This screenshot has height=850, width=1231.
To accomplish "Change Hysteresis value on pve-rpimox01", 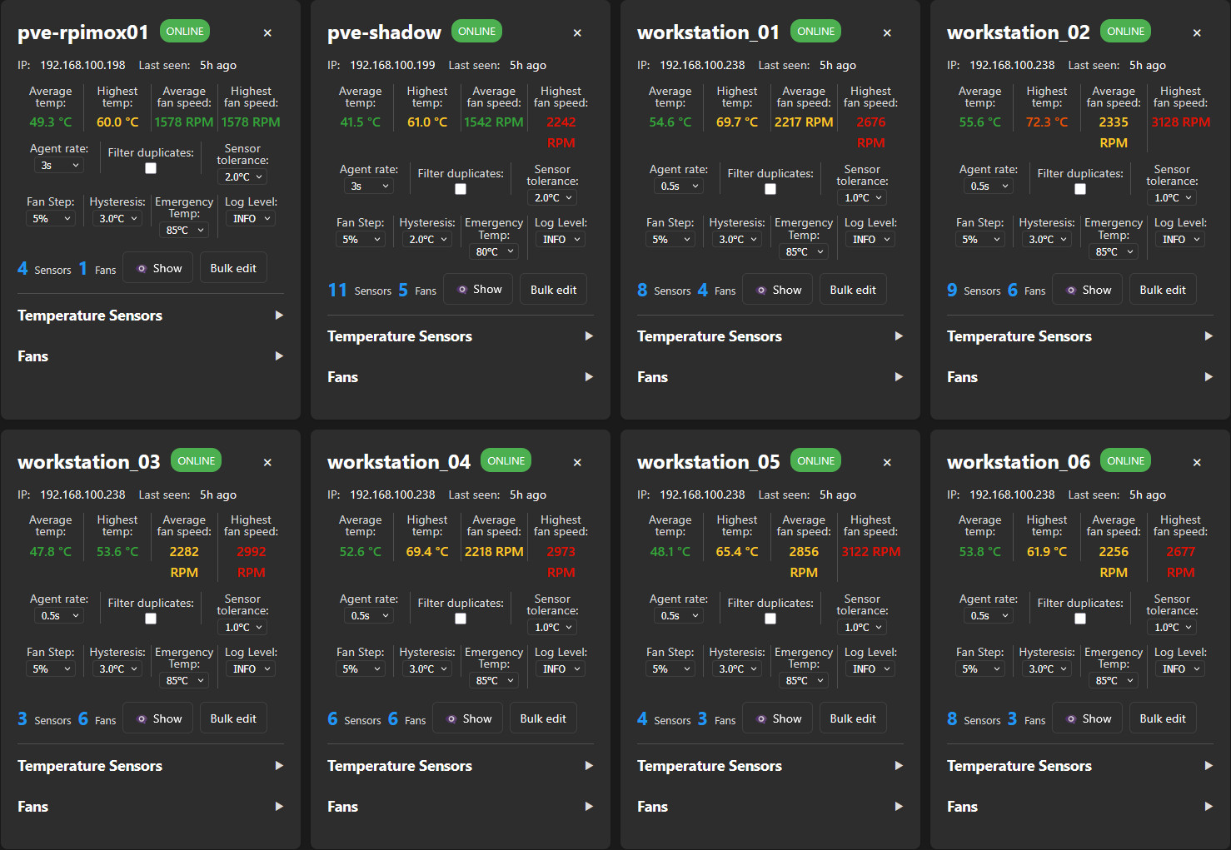I will (117, 219).
